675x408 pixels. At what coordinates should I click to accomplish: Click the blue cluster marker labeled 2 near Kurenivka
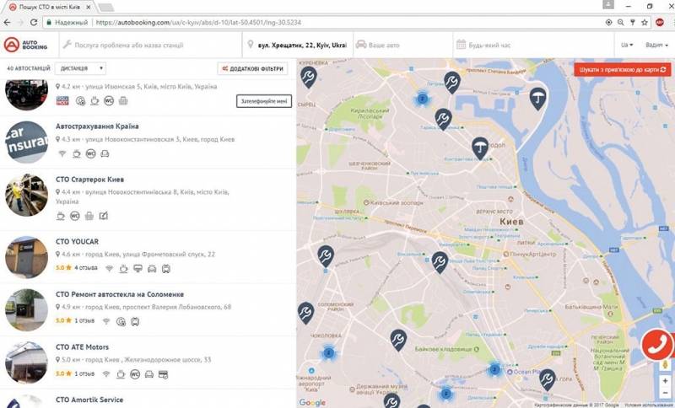tap(423, 99)
